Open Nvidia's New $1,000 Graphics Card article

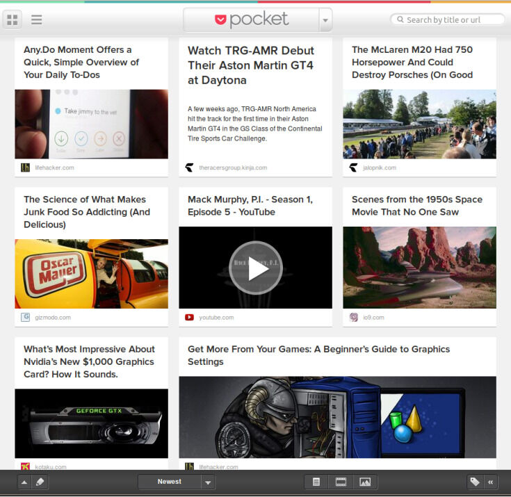[x=89, y=361]
